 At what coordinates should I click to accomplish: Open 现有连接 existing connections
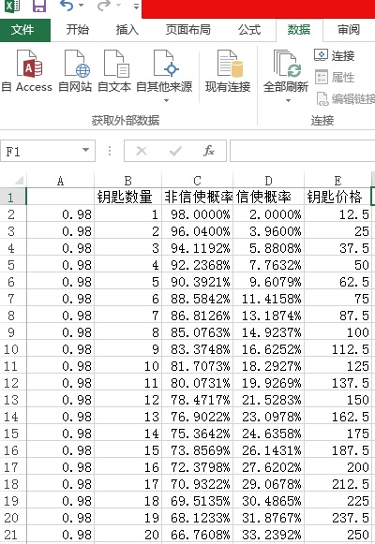coord(228,71)
